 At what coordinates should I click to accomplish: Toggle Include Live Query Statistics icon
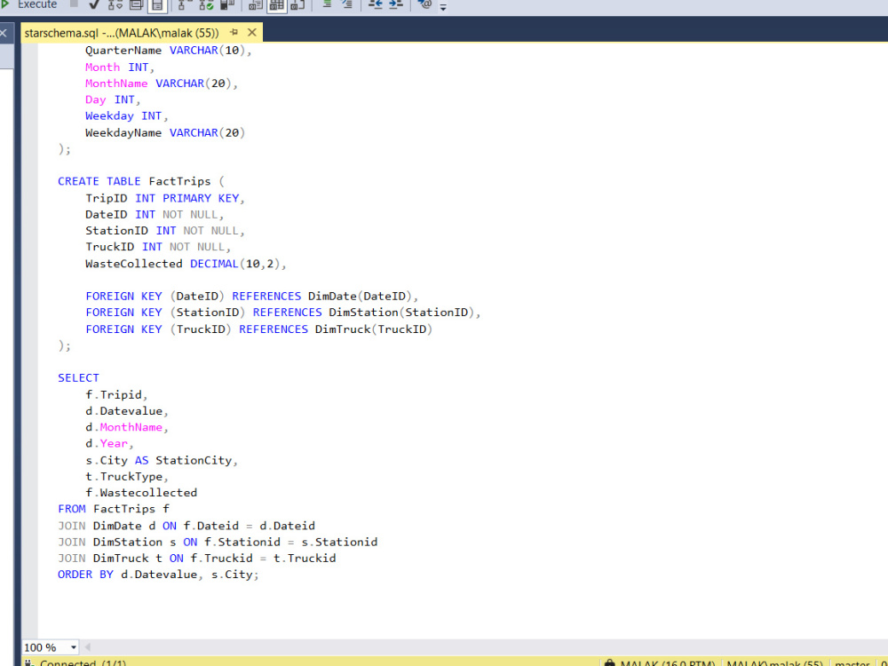pos(206,5)
